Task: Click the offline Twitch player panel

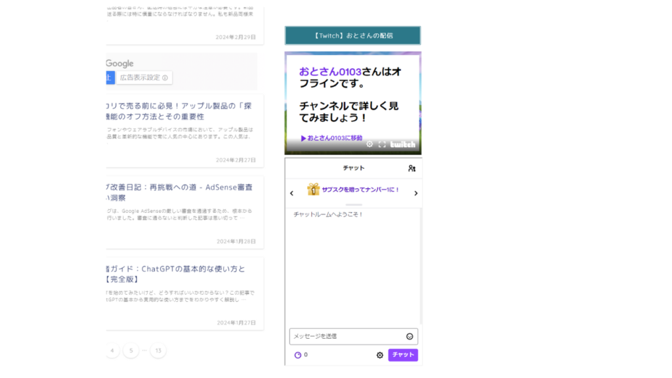Action: pos(353,103)
